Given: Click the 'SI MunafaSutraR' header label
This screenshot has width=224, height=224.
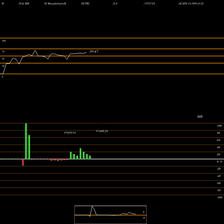Looking at the screenshot, I should (55, 4).
